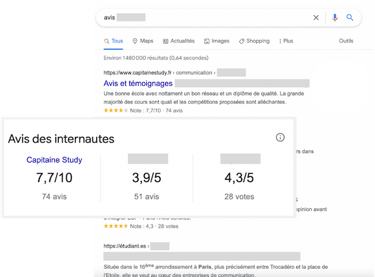Open info icon in Avis des internautes
The image size is (375, 277).
coord(280,138)
